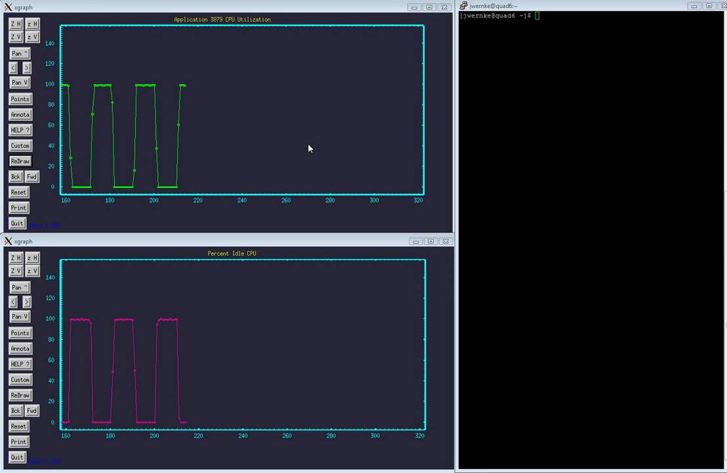Click lowercase z V button in top xgraph
Image resolution: width=727 pixels, height=473 pixels.
tap(32, 37)
